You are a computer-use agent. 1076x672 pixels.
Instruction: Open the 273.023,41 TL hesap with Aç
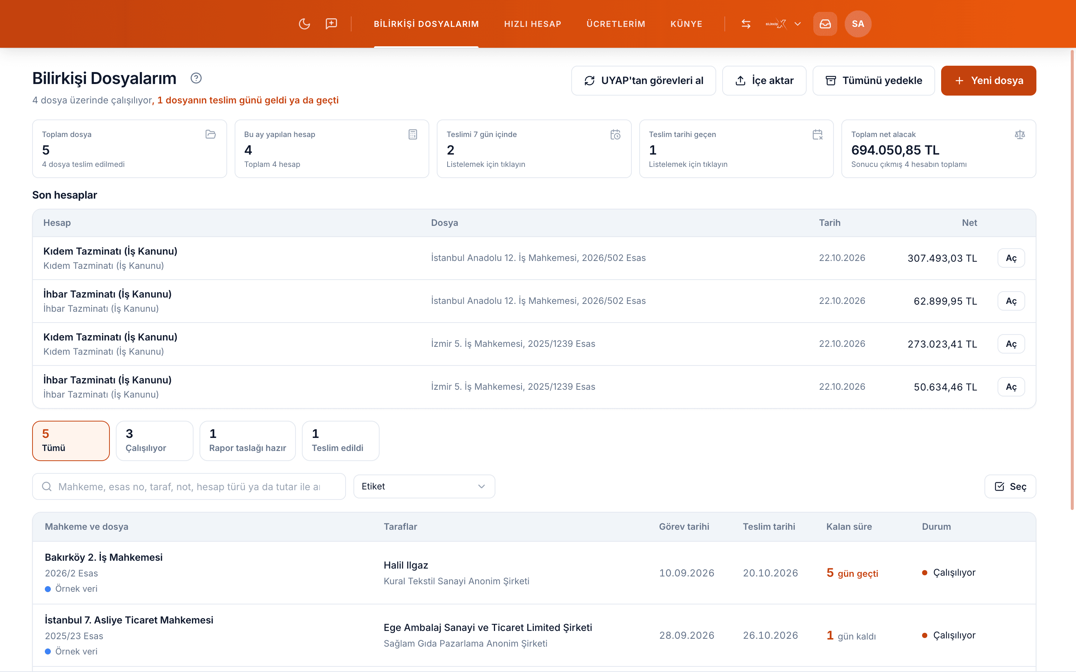(1011, 343)
